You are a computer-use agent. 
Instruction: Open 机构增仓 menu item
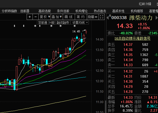81,11
